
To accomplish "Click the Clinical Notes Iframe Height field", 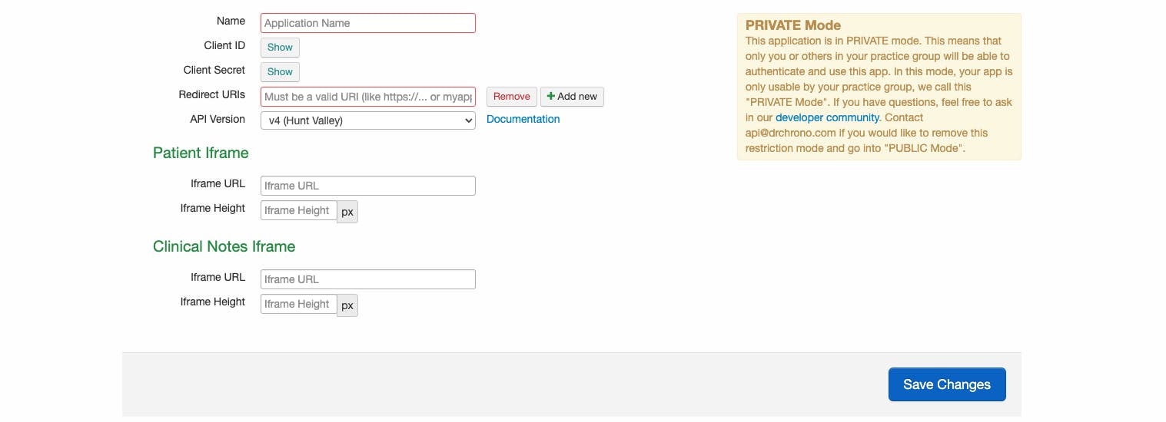I will [298, 304].
